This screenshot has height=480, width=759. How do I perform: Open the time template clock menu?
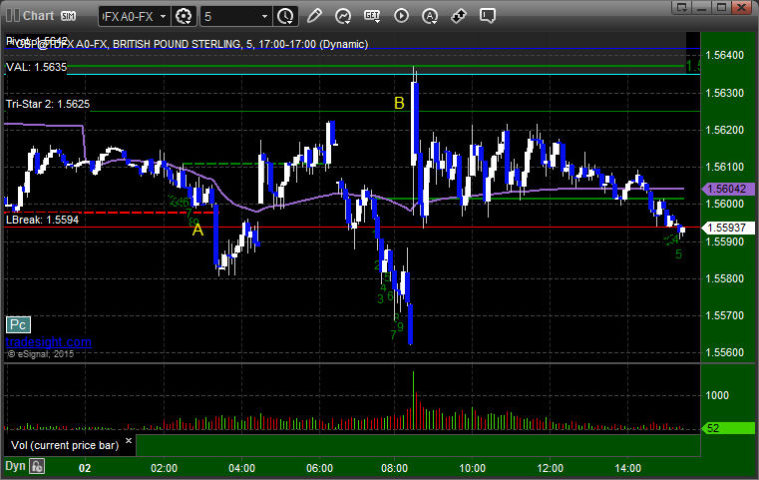(x=285, y=17)
